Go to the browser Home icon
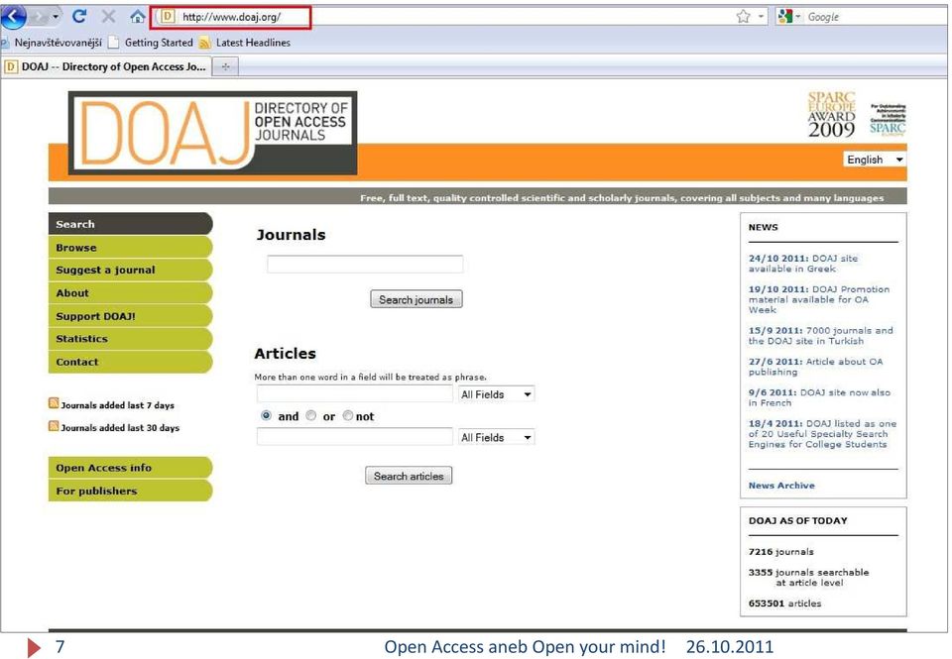The width and height of the screenshot is (952, 659). [138, 17]
